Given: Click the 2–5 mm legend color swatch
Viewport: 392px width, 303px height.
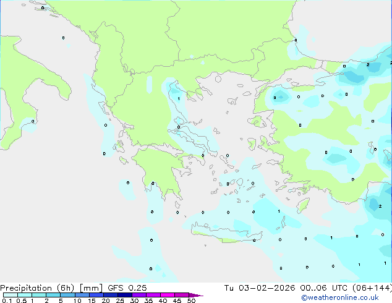Looking at the screenshot, I should click(x=53, y=295).
